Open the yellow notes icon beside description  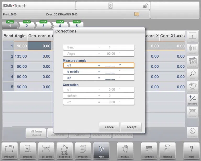137,14
